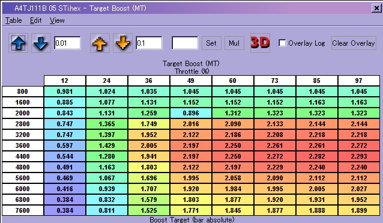Select the throttle column header 85

(x=317, y=81)
